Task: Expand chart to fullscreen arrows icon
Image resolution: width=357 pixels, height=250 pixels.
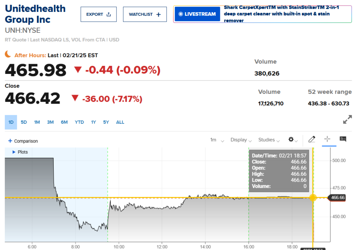Action: coord(347,119)
